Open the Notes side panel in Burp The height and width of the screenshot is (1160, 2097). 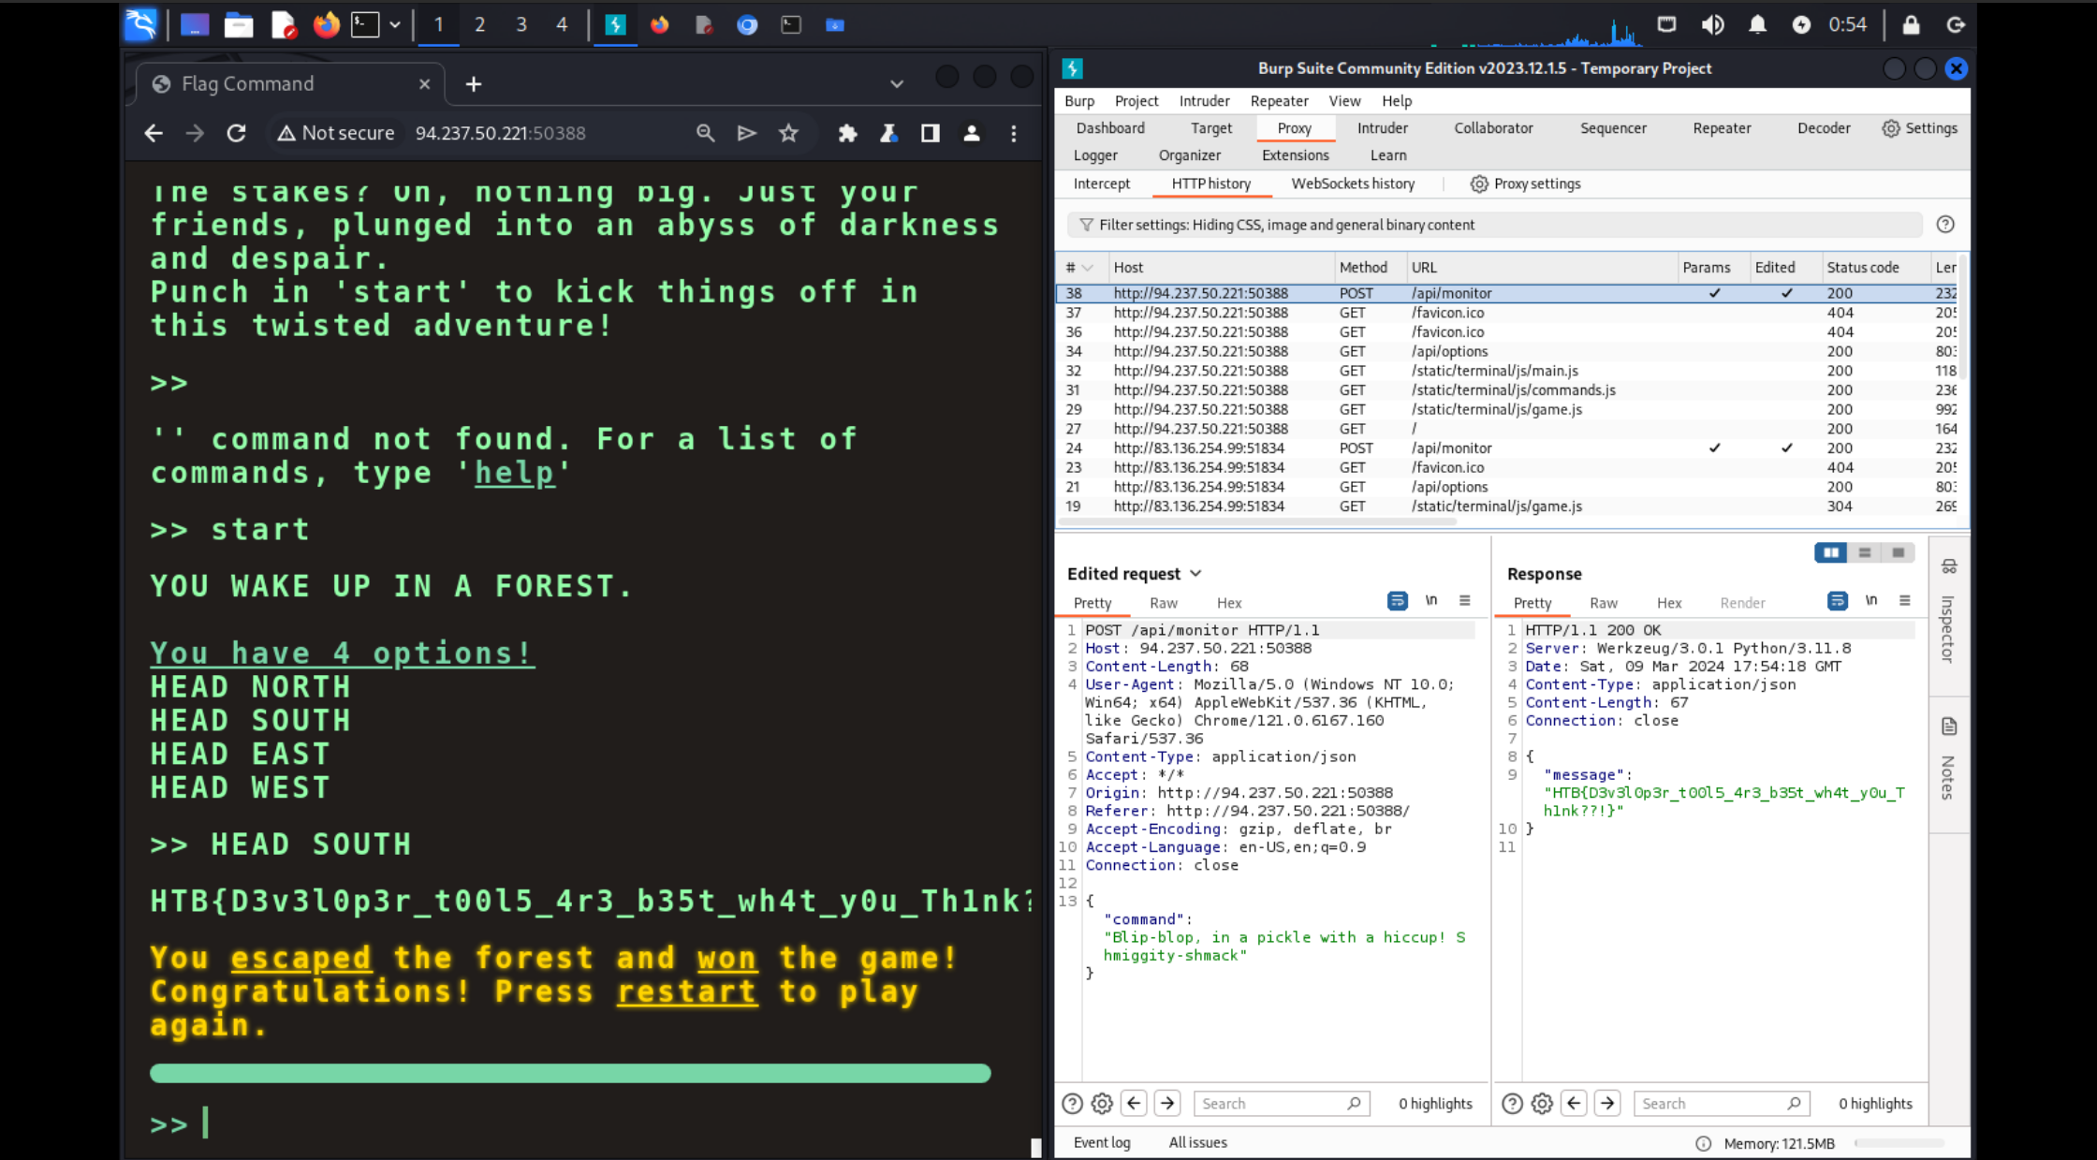(1949, 760)
